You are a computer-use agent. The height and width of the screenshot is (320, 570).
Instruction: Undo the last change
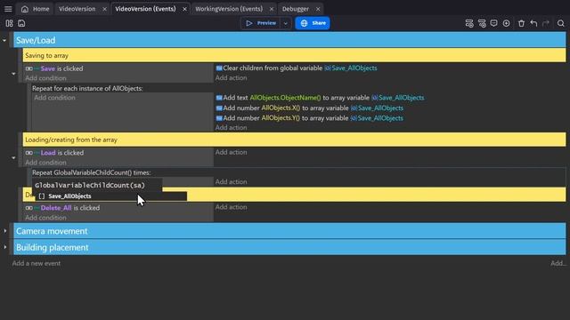(x=533, y=23)
